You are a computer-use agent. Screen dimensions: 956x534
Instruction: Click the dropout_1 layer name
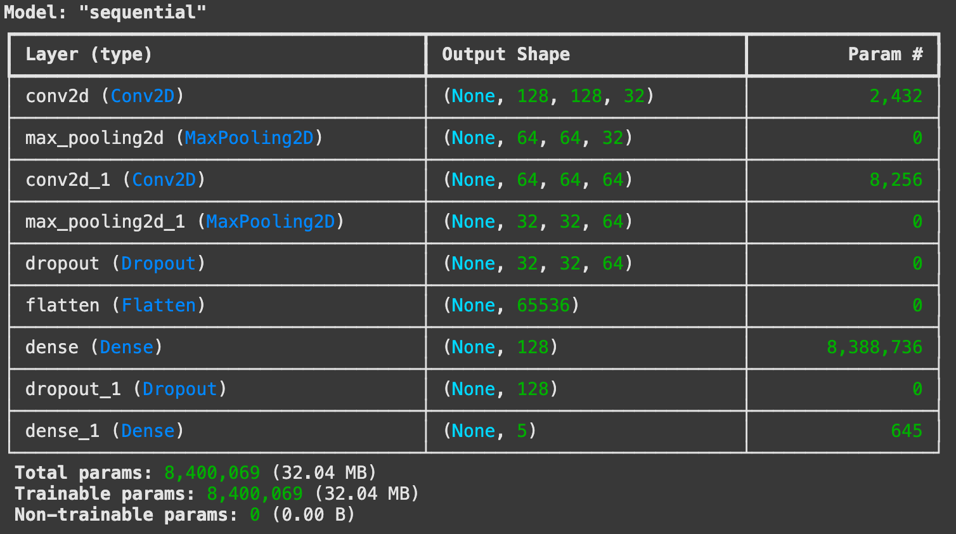[x=73, y=389]
